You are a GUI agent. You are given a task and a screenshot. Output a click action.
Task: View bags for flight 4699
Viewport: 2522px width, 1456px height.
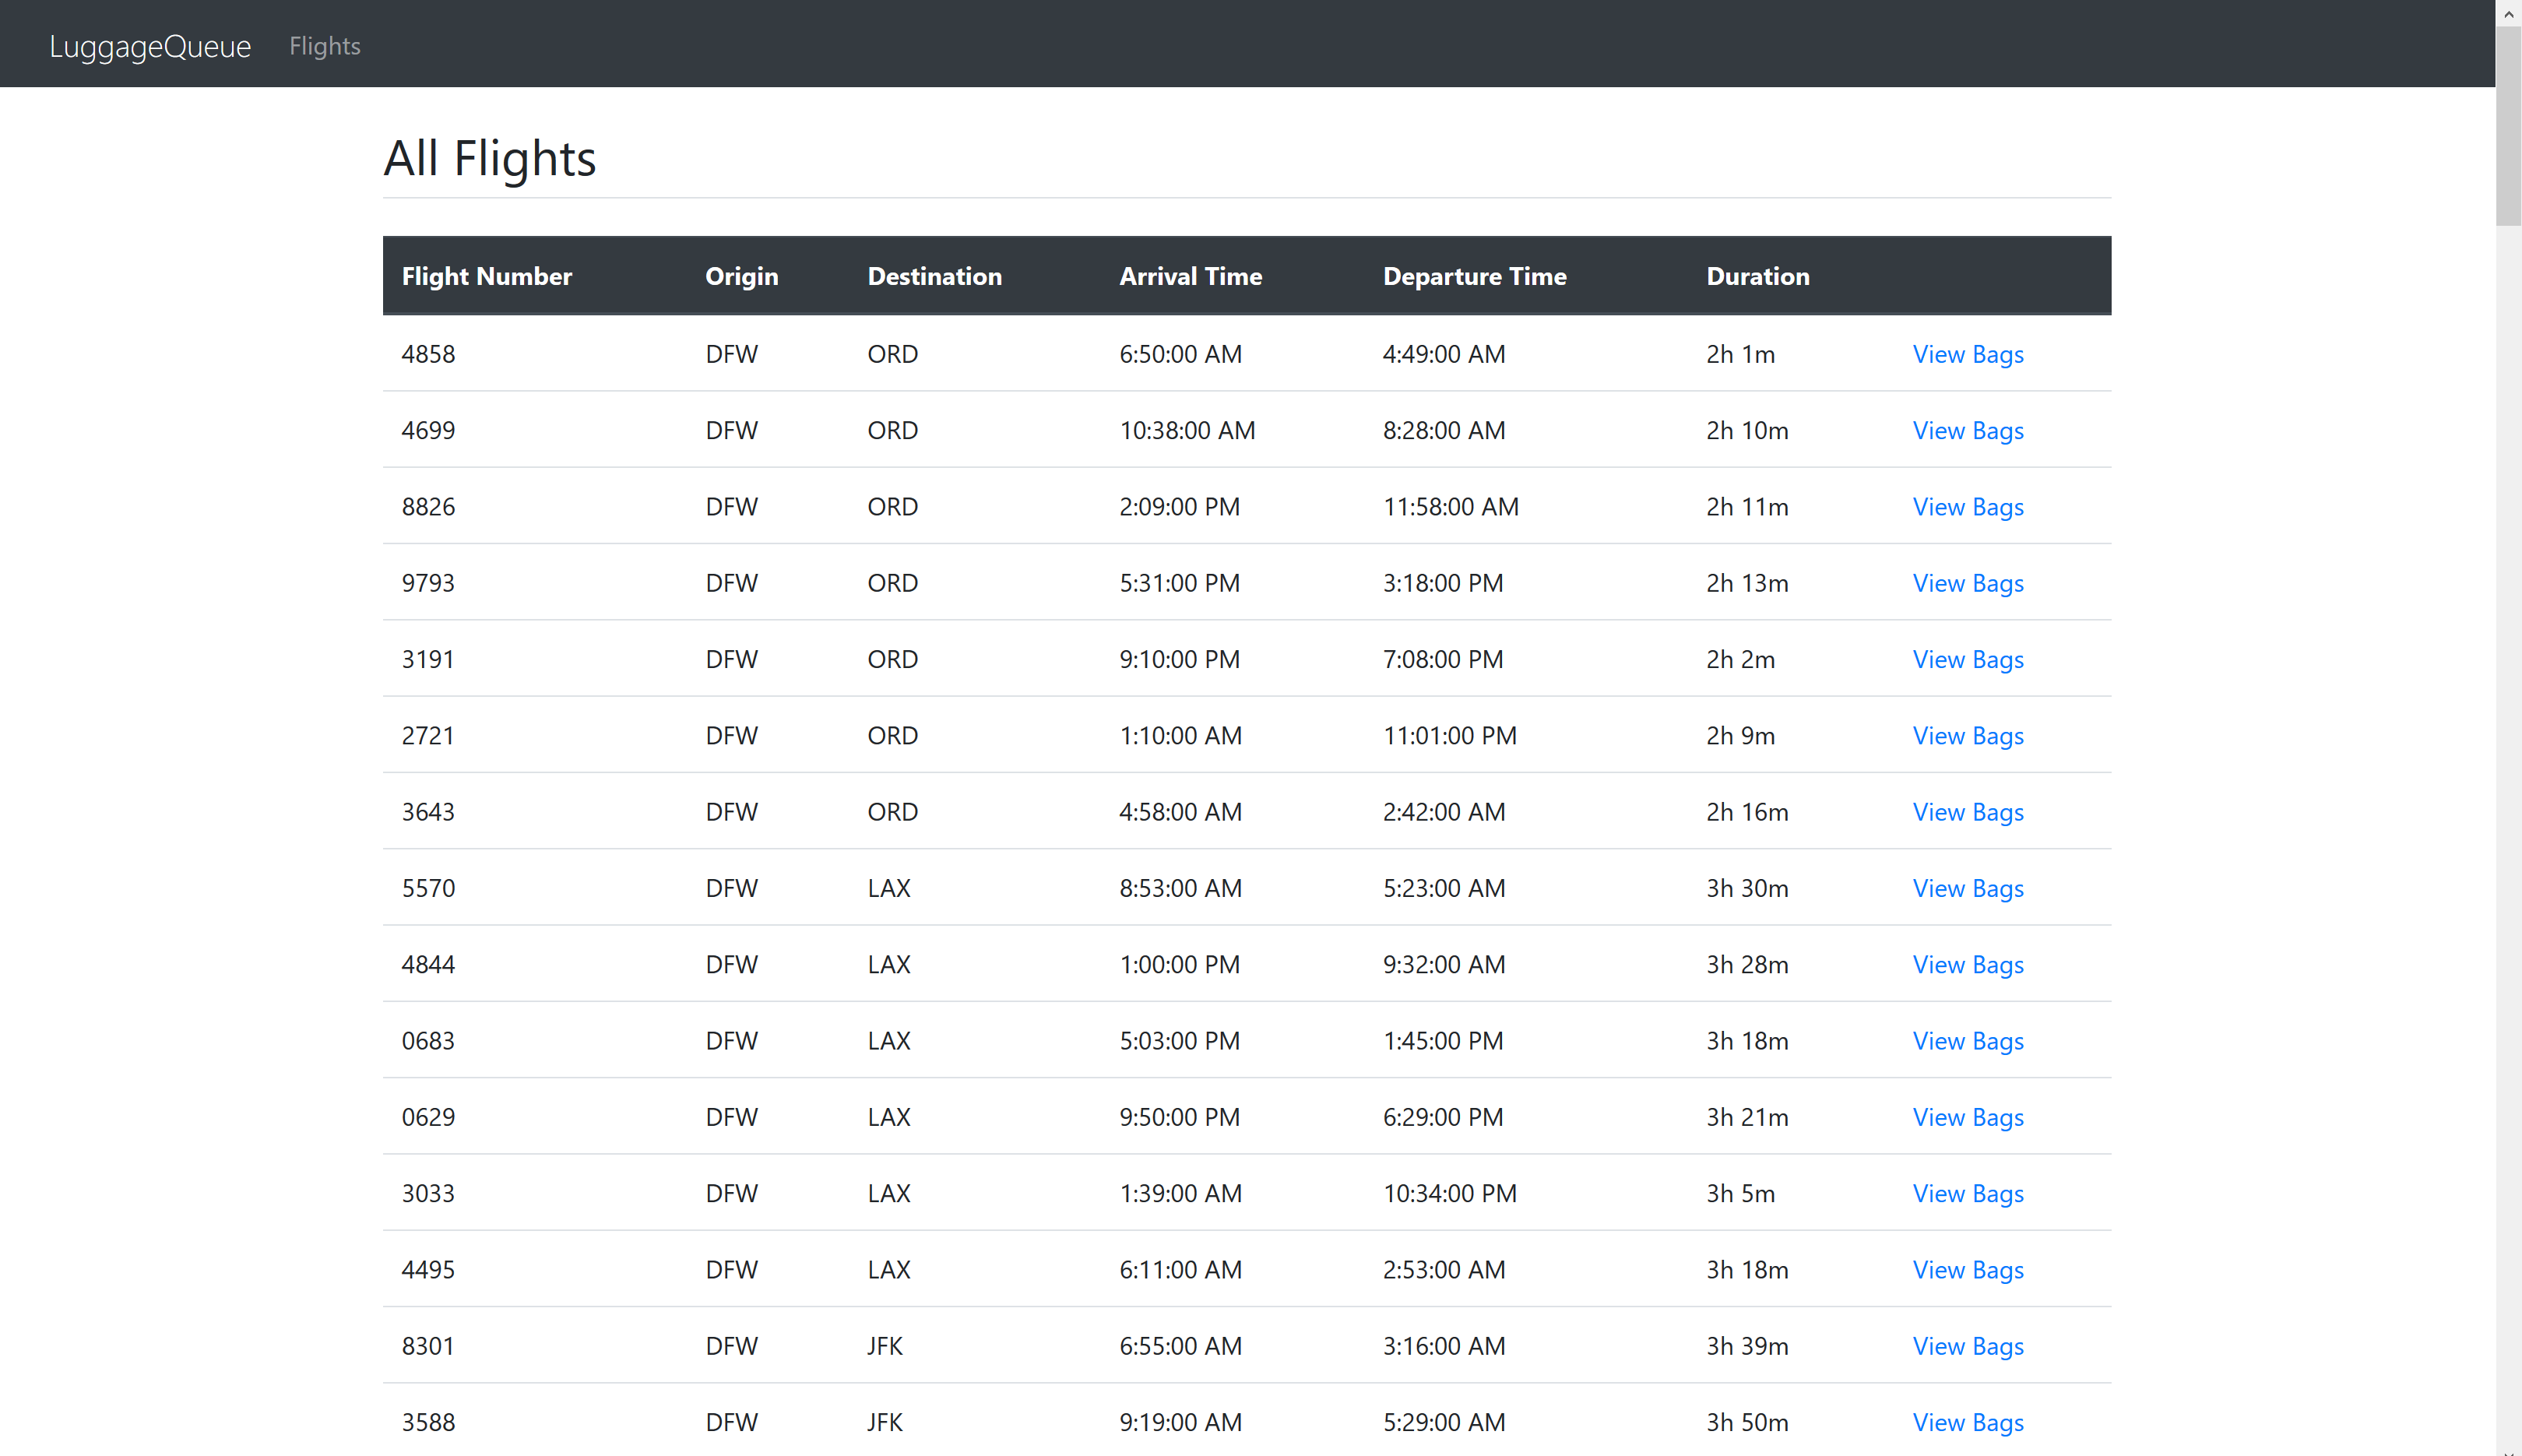point(1967,430)
